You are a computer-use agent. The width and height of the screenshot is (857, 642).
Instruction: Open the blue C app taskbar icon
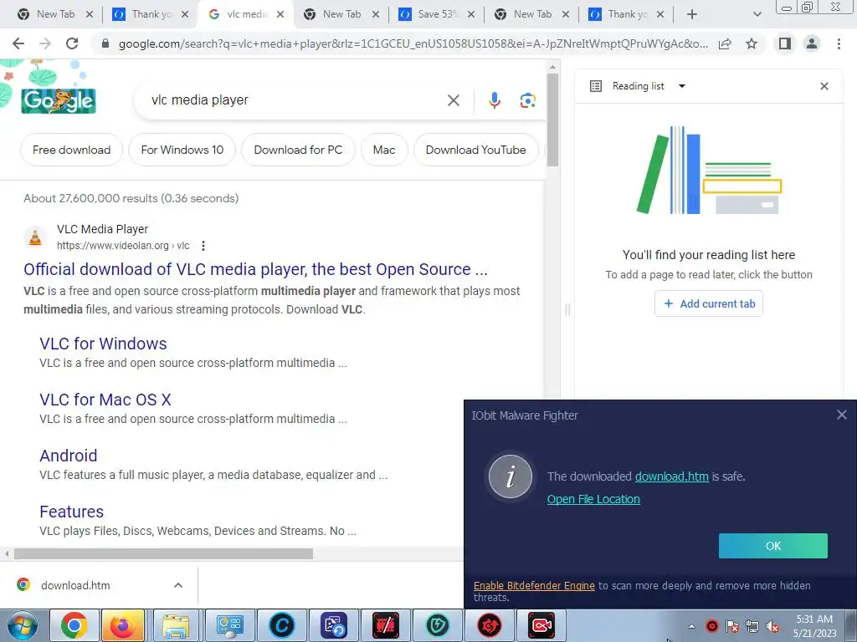coord(282,625)
